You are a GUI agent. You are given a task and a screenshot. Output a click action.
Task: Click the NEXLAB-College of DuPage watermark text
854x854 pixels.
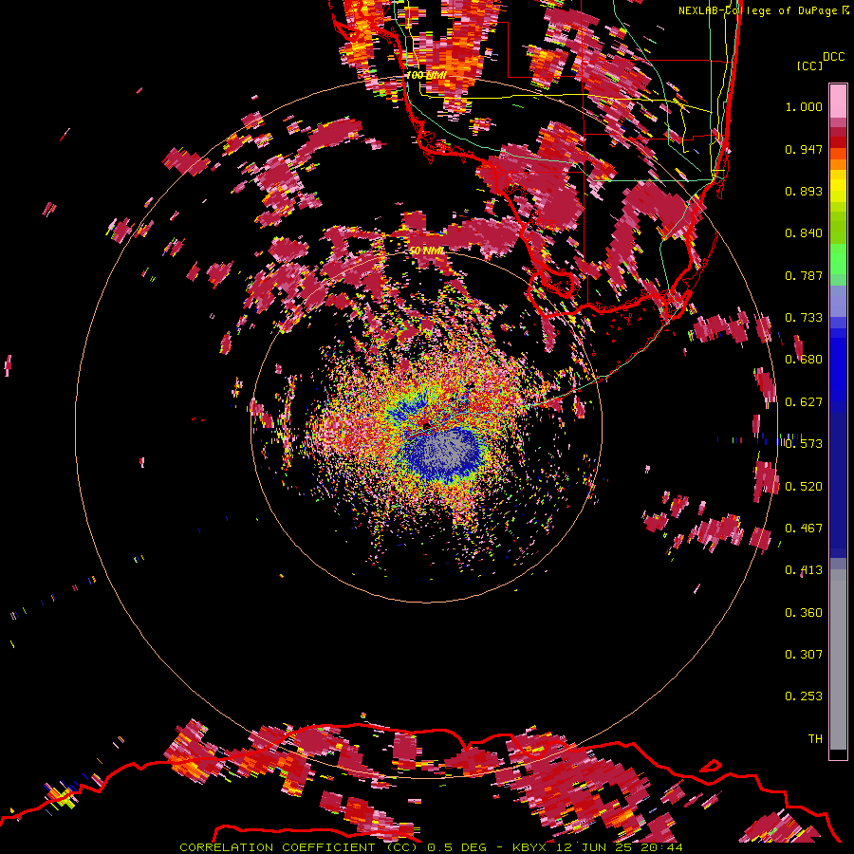(762, 10)
